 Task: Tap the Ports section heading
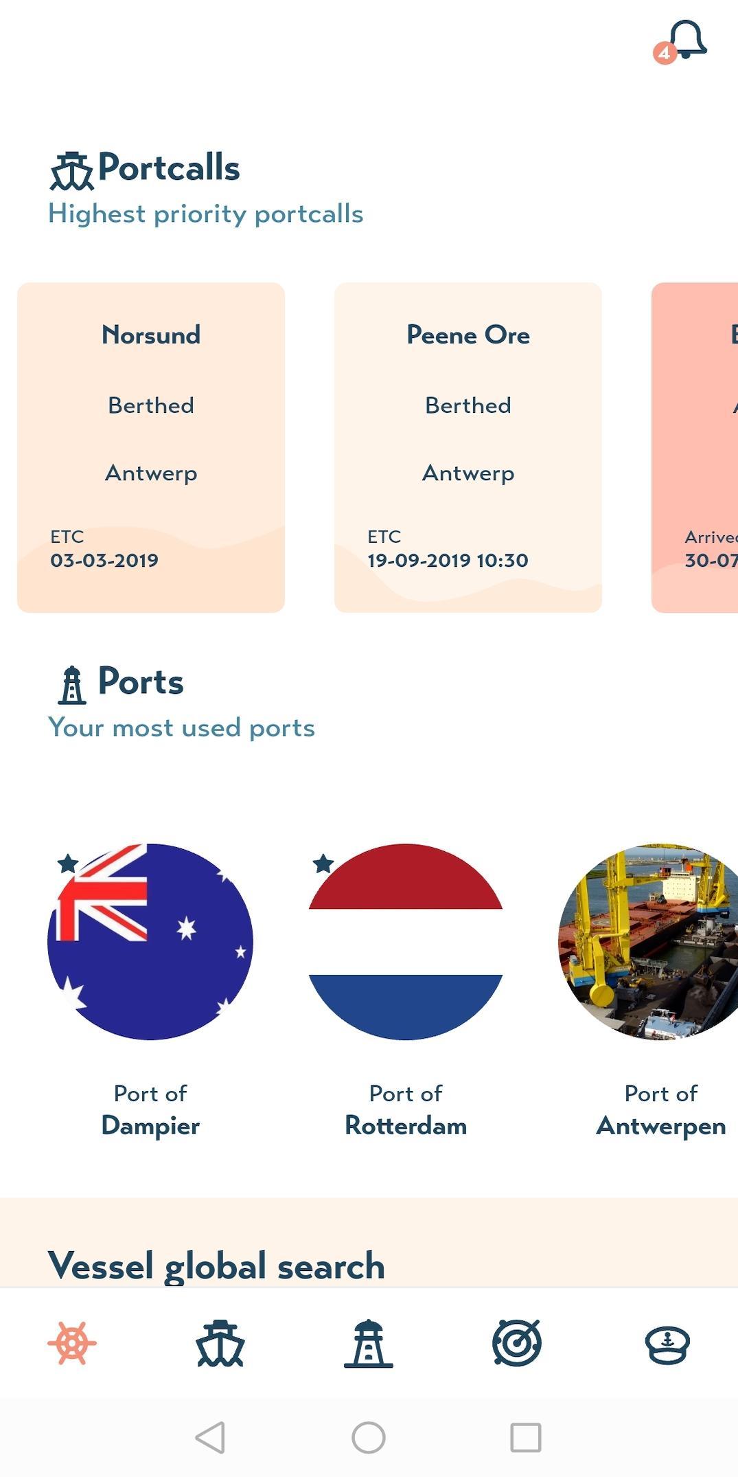coord(141,681)
